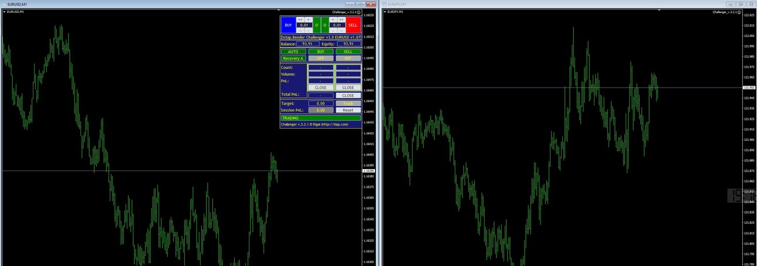Click the current price tag 1.16359 on EURUSD axis
The width and height of the screenshot is (757, 266).
tap(370, 171)
